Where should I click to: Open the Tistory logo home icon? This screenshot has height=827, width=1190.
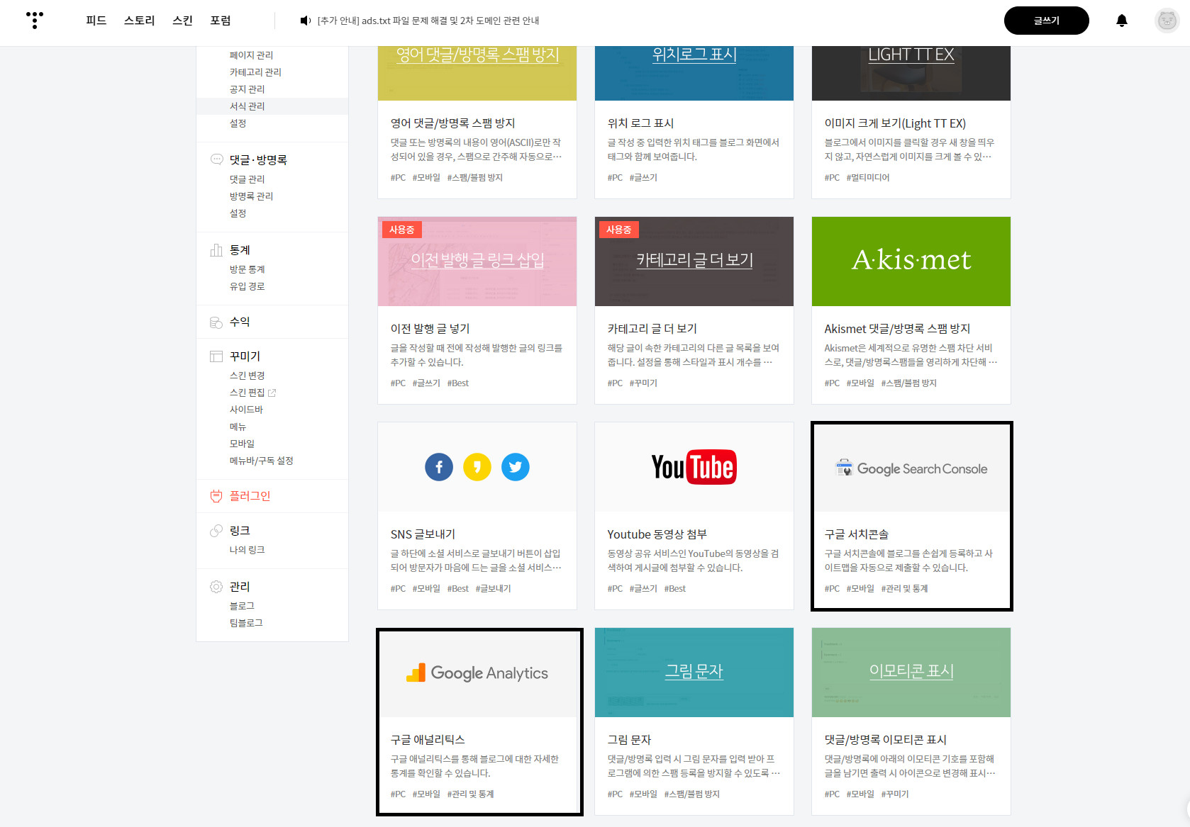coord(34,20)
